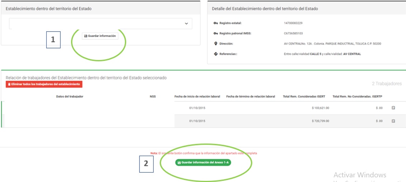The width and height of the screenshot is (406, 182).
Task: Select the first worker row dated 01/10/2015
Action: (197, 108)
